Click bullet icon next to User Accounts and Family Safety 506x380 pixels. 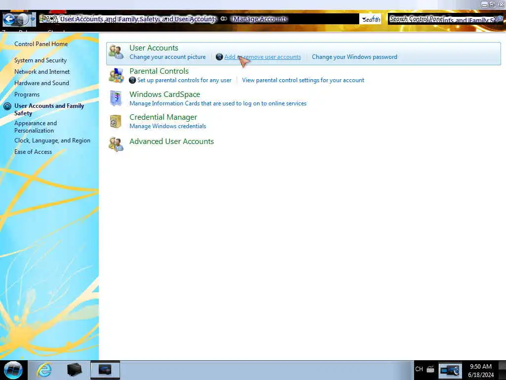[7, 106]
